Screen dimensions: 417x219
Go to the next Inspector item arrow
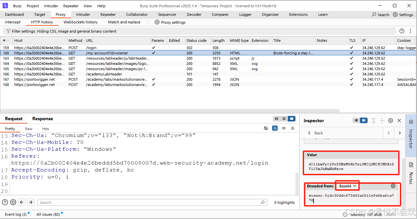(x=400, y=133)
